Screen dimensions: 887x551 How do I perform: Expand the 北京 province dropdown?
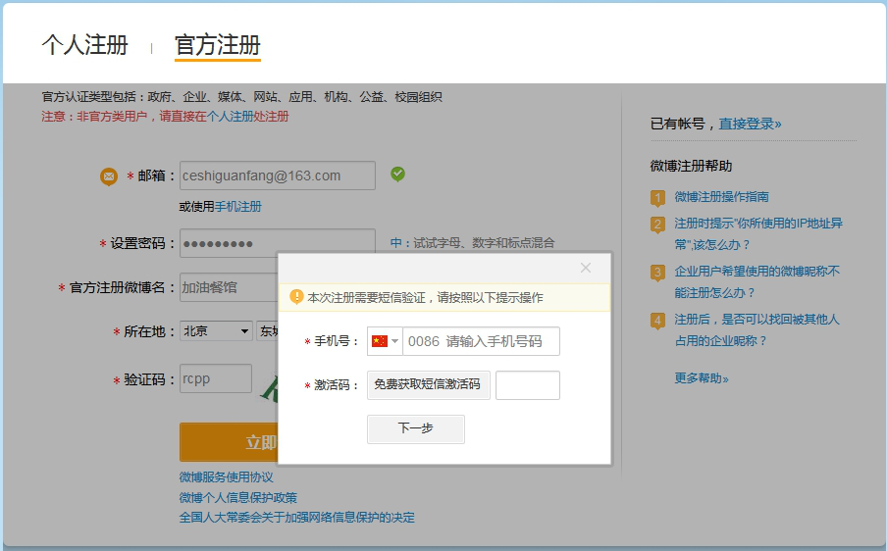click(216, 331)
